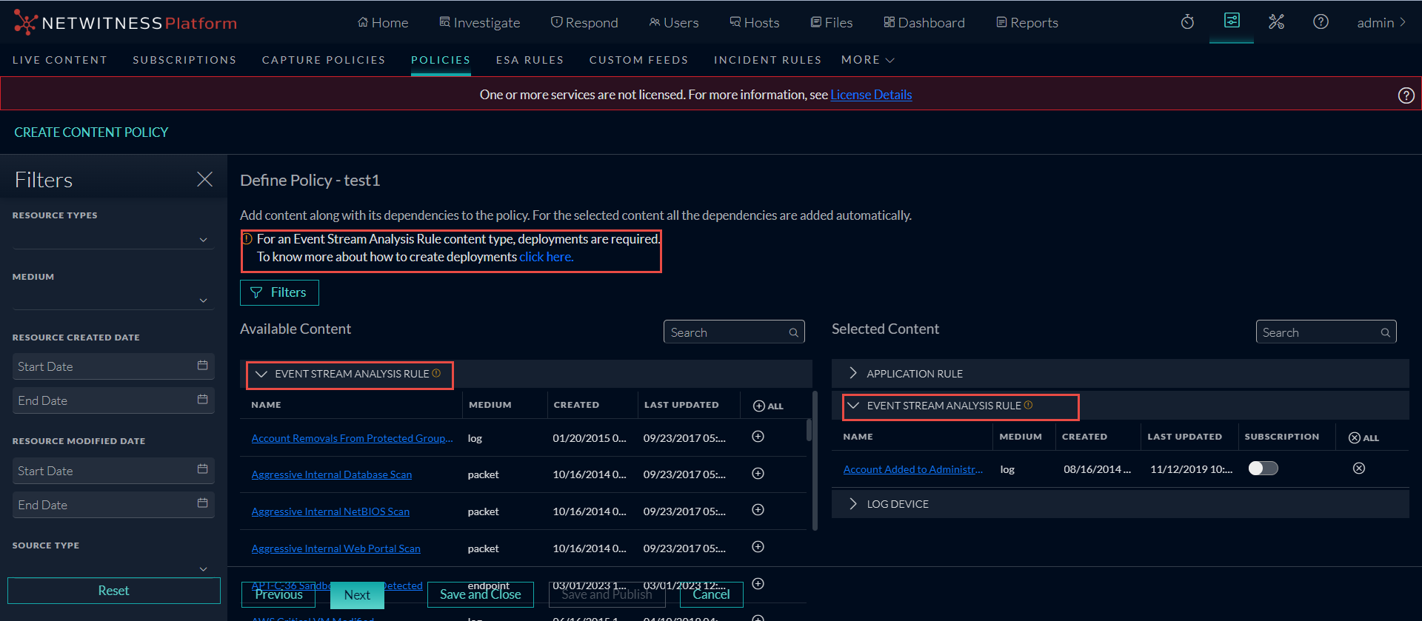Click the License Details link
This screenshot has width=1422, height=621.
pos(871,95)
